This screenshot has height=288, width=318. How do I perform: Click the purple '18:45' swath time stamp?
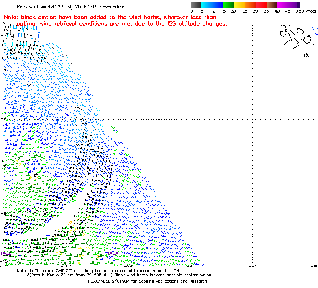[x=113, y=254]
